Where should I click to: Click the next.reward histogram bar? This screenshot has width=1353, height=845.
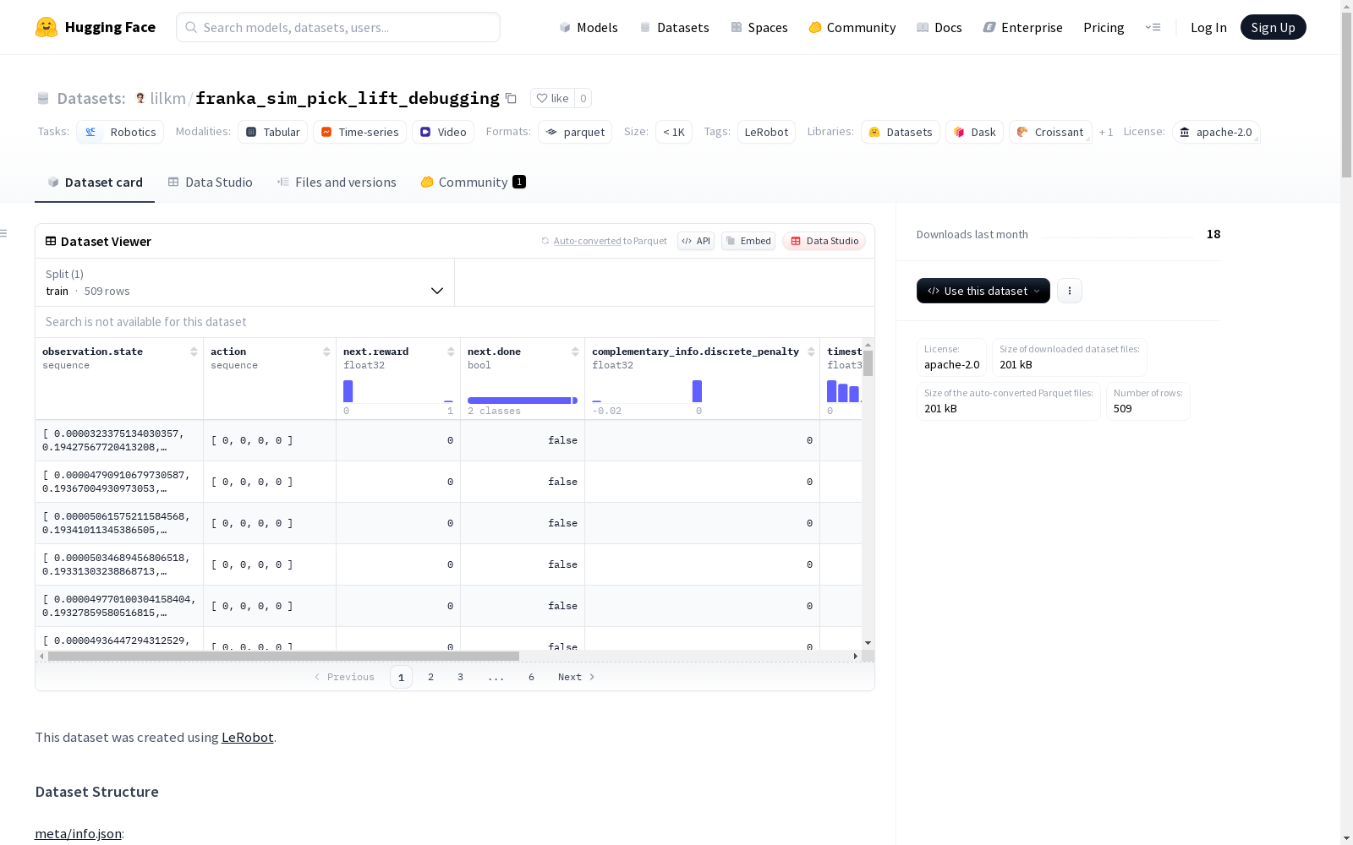(x=348, y=391)
